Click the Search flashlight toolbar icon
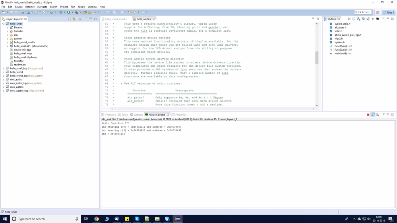The image size is (397, 223). [x=95, y=12]
